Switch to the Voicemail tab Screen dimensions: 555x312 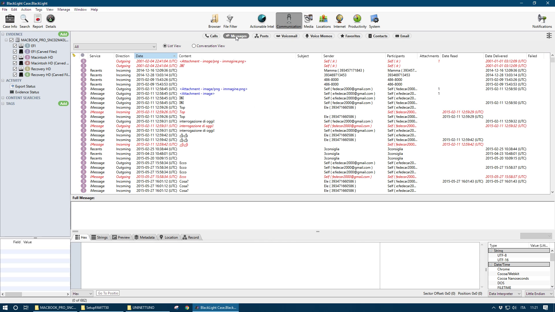click(287, 36)
